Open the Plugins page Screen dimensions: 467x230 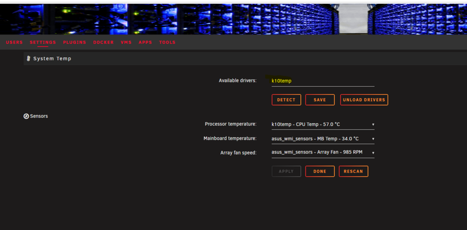pyautogui.click(x=74, y=42)
